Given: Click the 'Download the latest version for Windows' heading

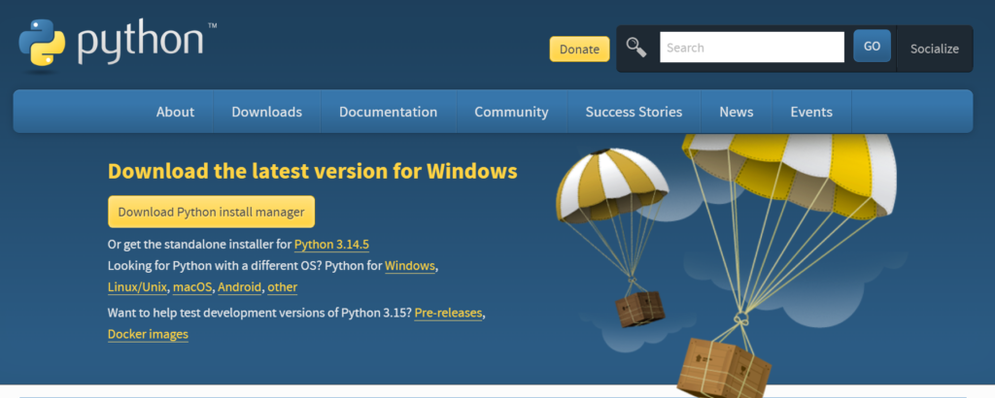Looking at the screenshot, I should pos(312,171).
